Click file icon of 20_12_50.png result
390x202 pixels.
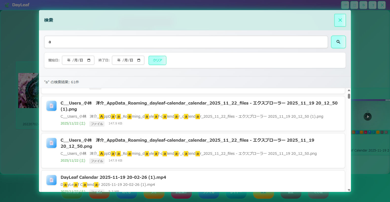pyautogui.click(x=51, y=143)
